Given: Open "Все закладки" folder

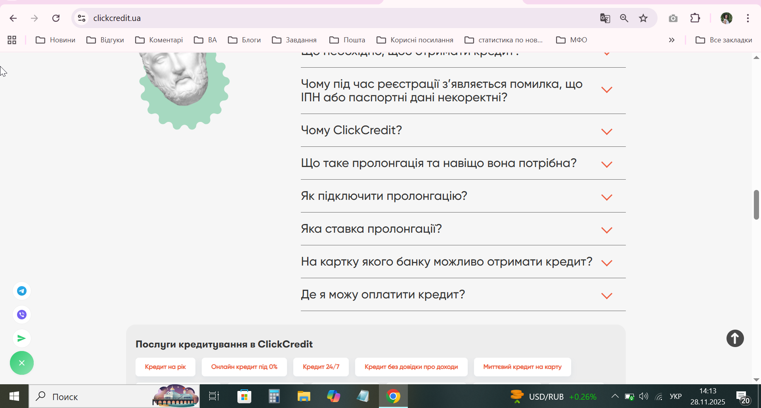Looking at the screenshot, I should (724, 40).
